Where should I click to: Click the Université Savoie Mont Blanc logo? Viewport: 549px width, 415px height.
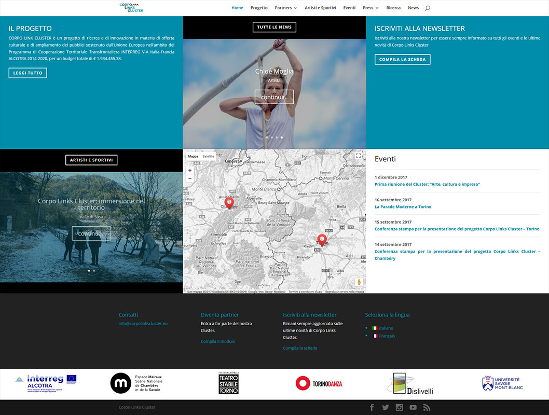[502, 383]
